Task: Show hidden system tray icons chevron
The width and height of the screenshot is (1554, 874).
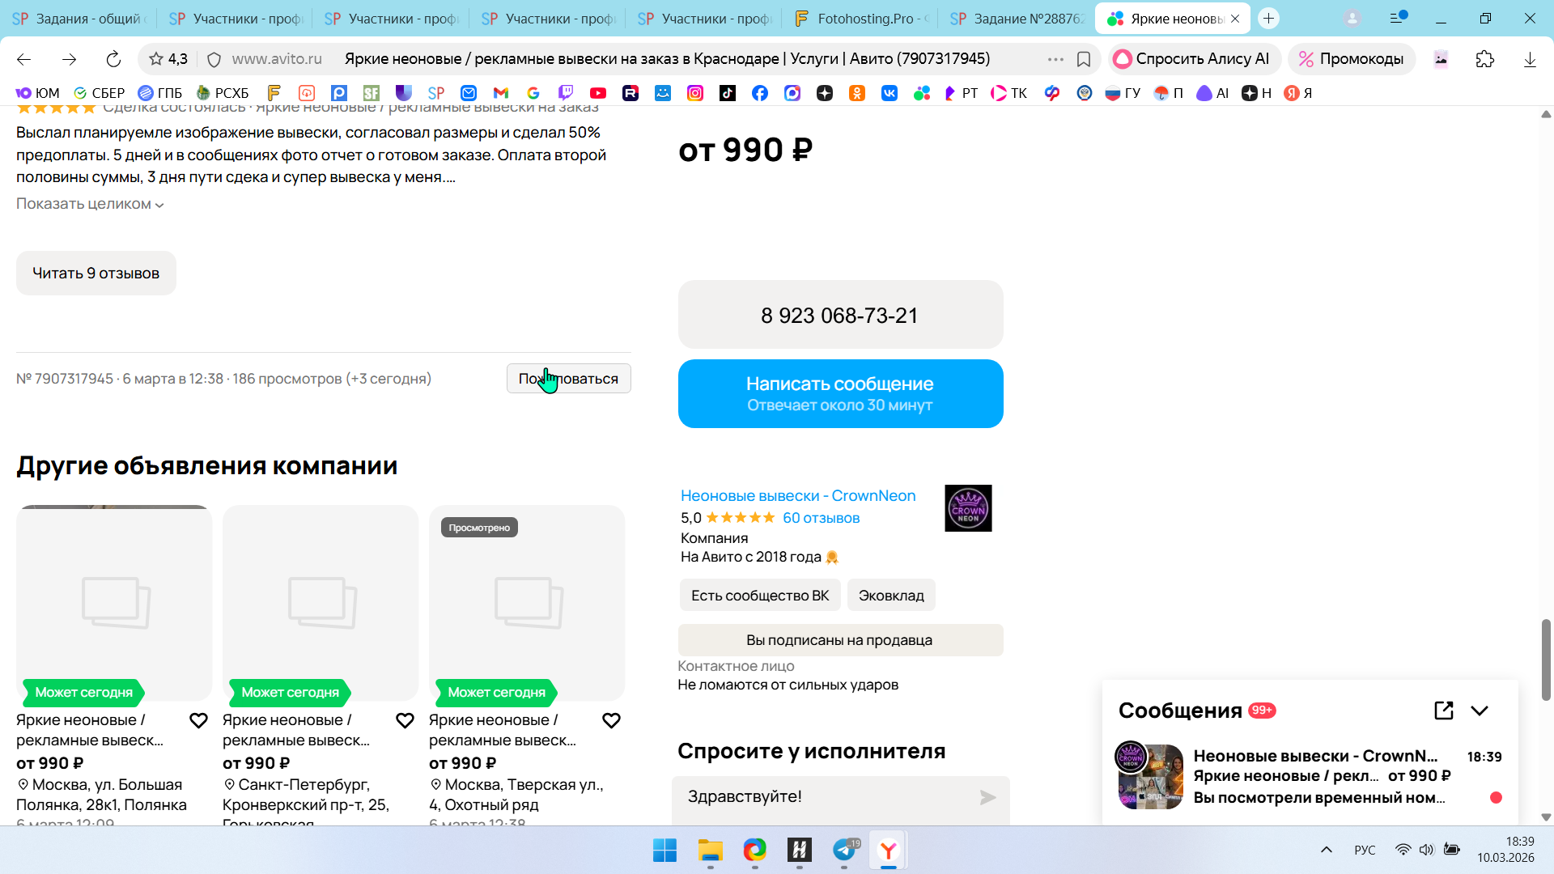Action: click(1326, 850)
